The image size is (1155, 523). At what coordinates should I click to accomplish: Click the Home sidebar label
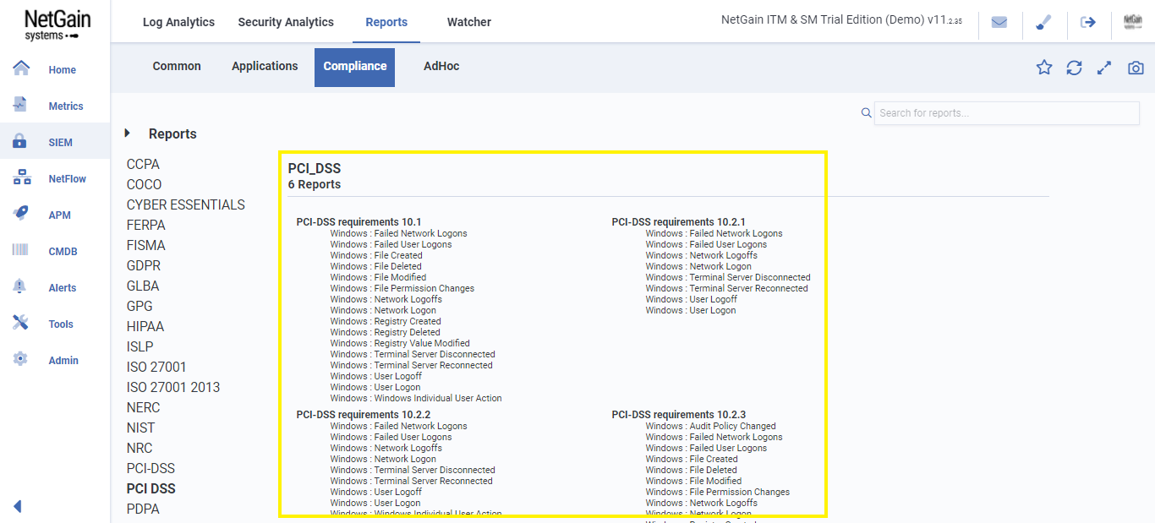63,70
